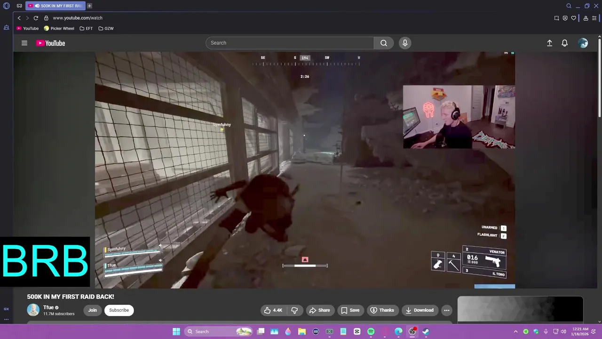Viewport: 602px width, 339px height.
Task: Open the browser snapshot tool icon
Action: (x=556, y=18)
